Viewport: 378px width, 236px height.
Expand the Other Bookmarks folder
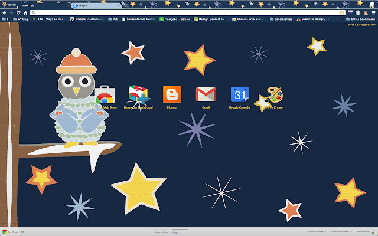pos(360,19)
